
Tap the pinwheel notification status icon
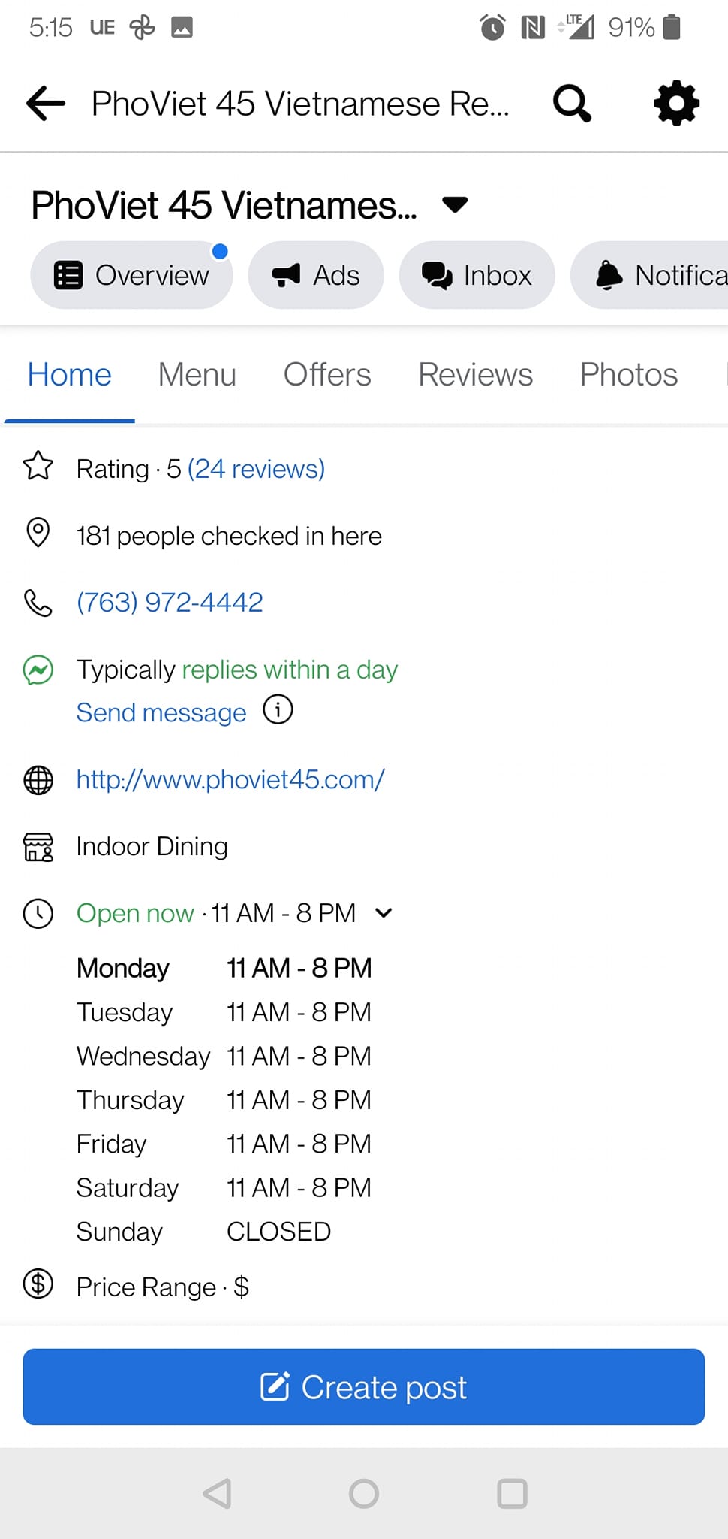(x=142, y=28)
